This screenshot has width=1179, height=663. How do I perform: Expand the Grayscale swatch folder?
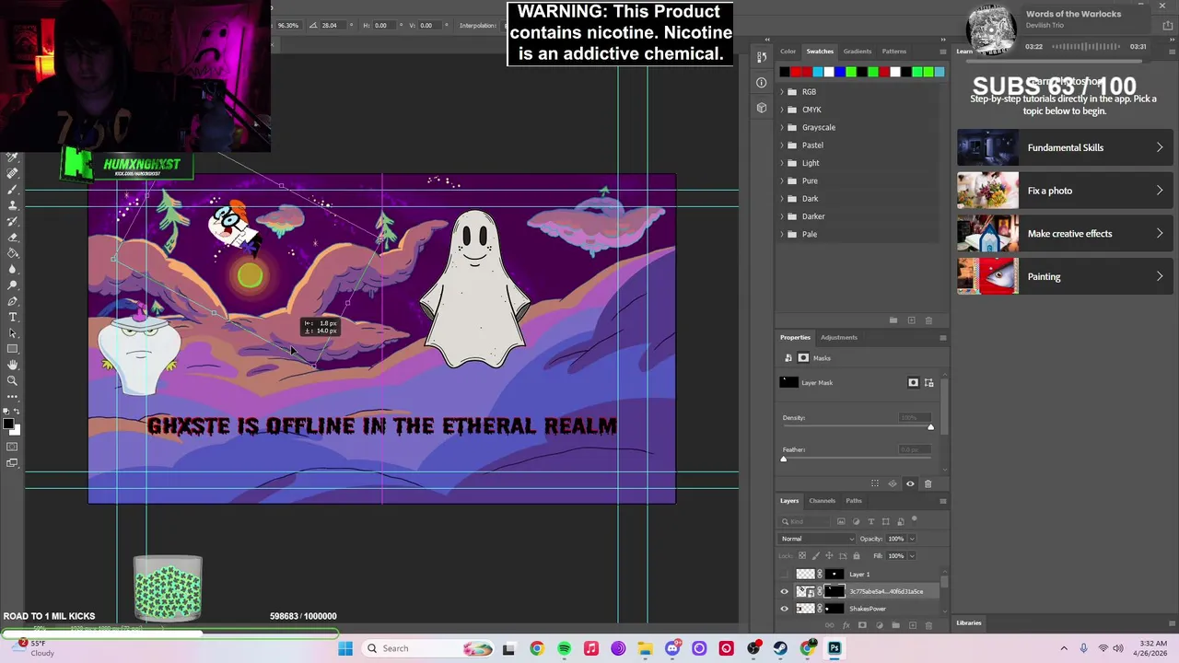coord(782,127)
